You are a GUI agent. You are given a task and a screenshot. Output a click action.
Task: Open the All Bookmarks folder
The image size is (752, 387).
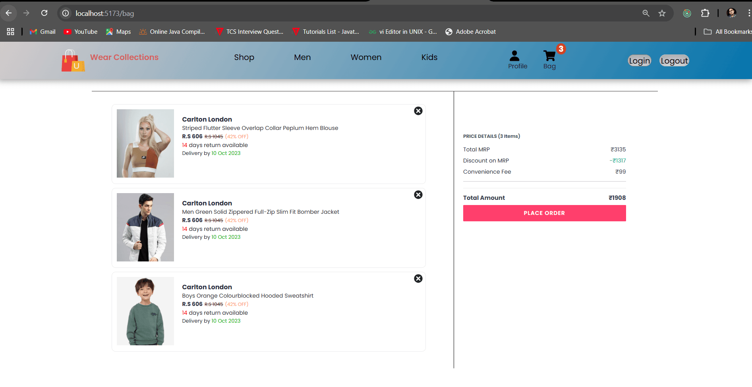pyautogui.click(x=727, y=32)
